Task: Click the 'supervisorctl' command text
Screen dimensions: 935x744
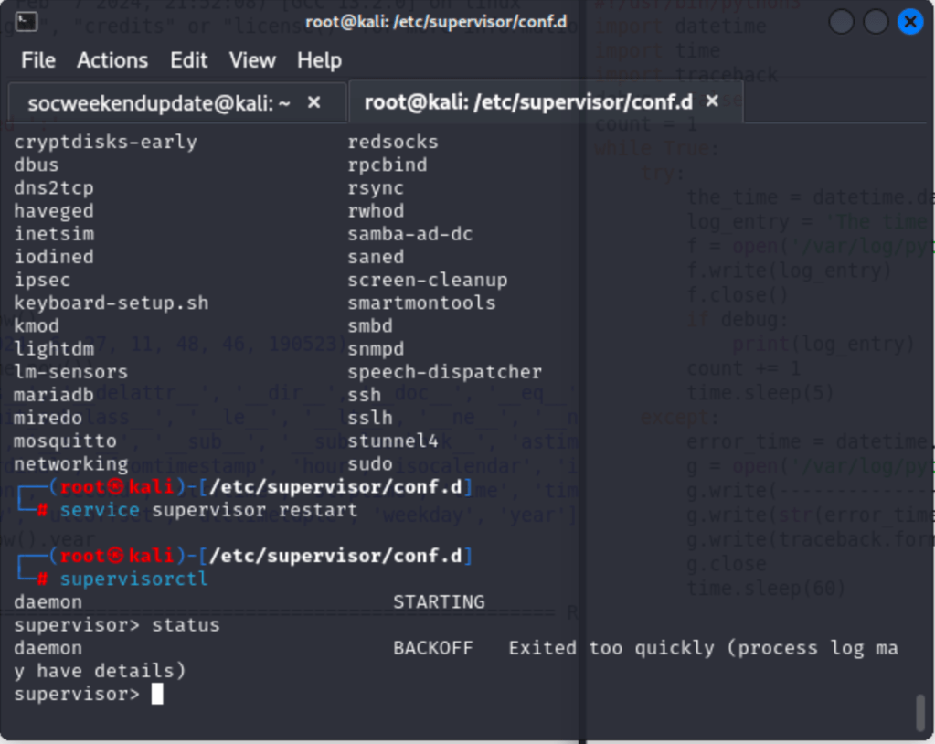Action: click(133, 579)
